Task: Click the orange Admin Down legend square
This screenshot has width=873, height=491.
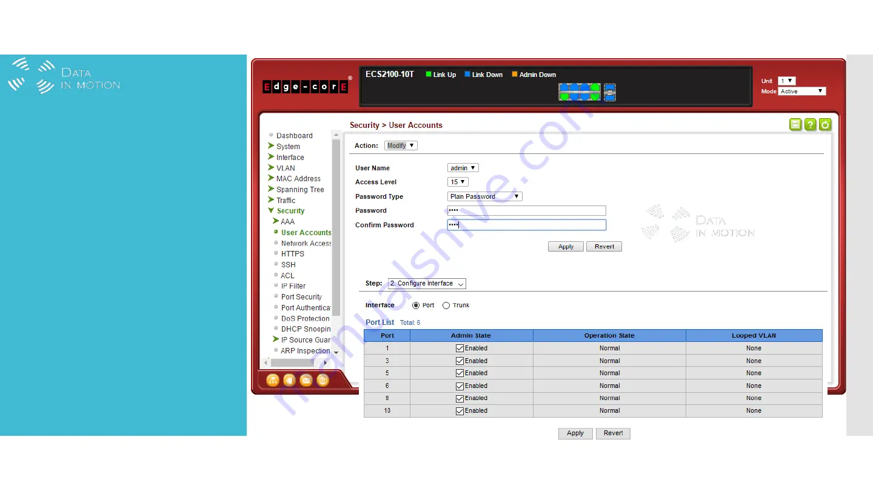Action: pos(515,75)
